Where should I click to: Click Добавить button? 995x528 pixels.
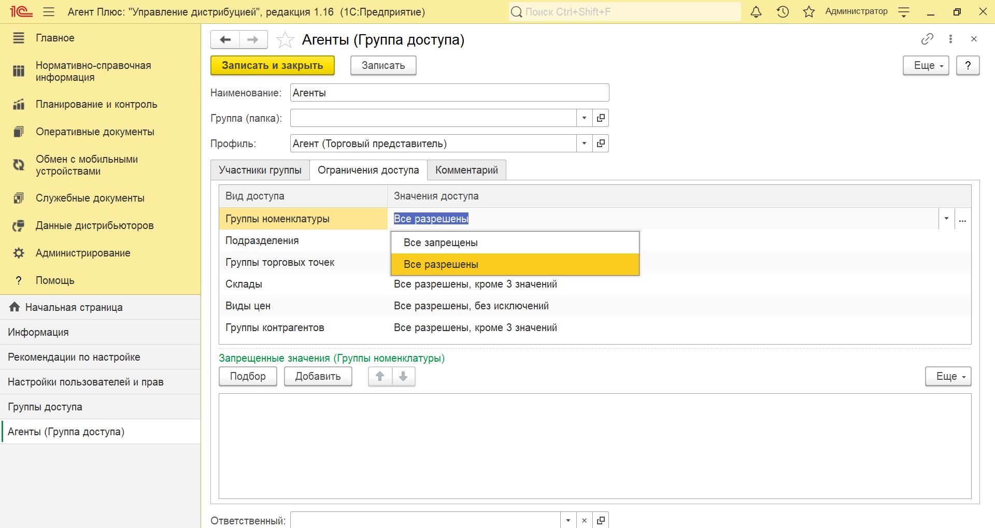point(318,377)
